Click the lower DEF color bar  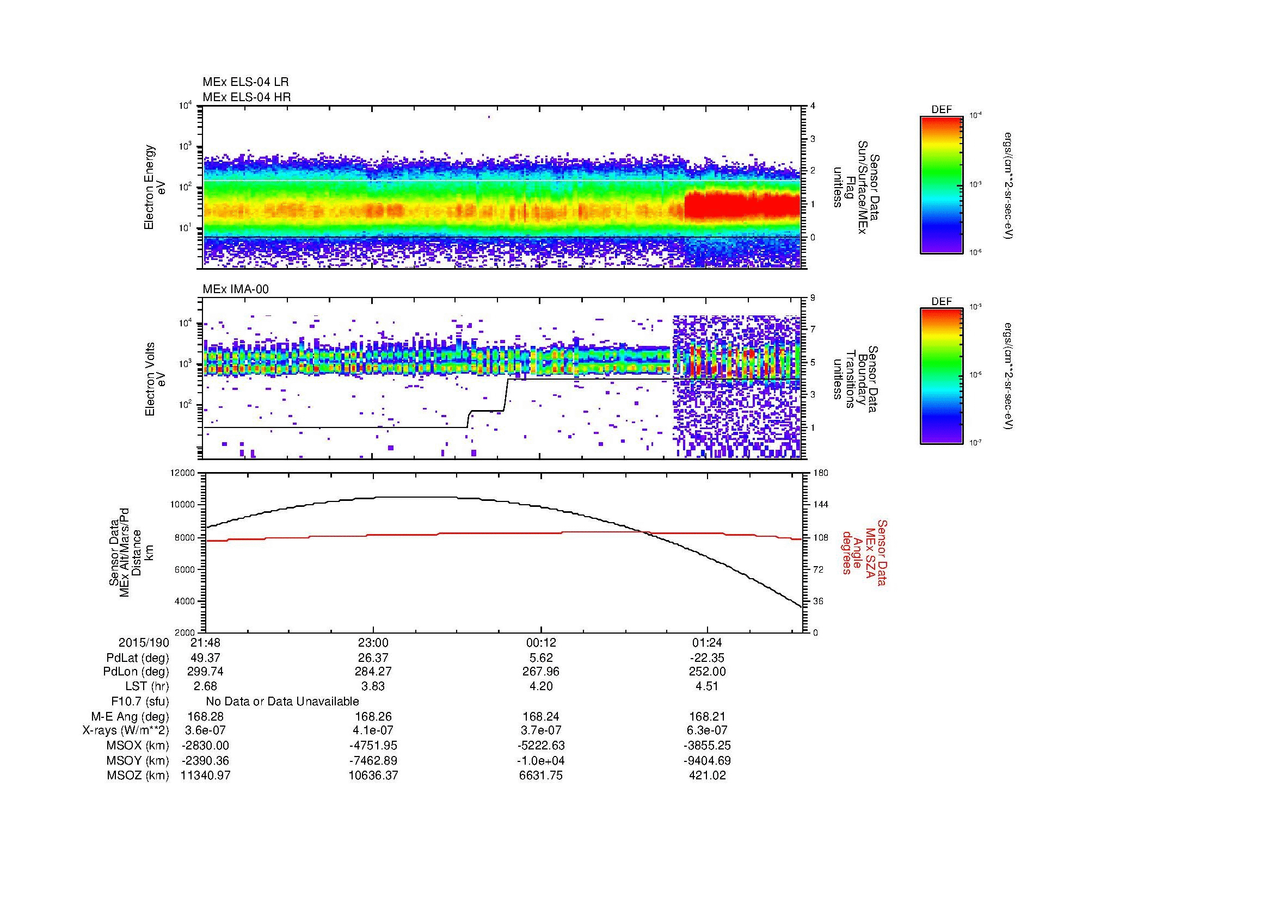point(941,376)
